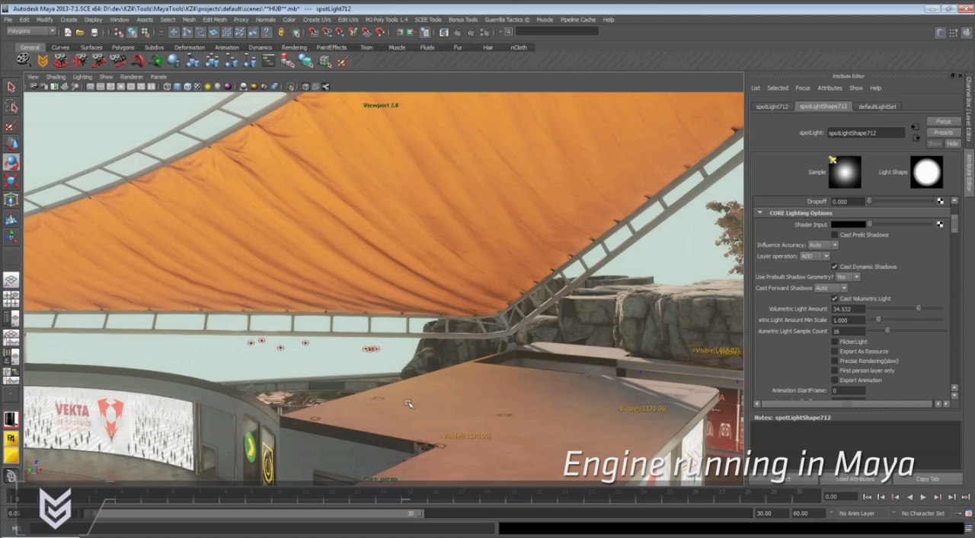Select the Lasso tool in toolbox
The height and width of the screenshot is (538, 975).
click(x=11, y=107)
